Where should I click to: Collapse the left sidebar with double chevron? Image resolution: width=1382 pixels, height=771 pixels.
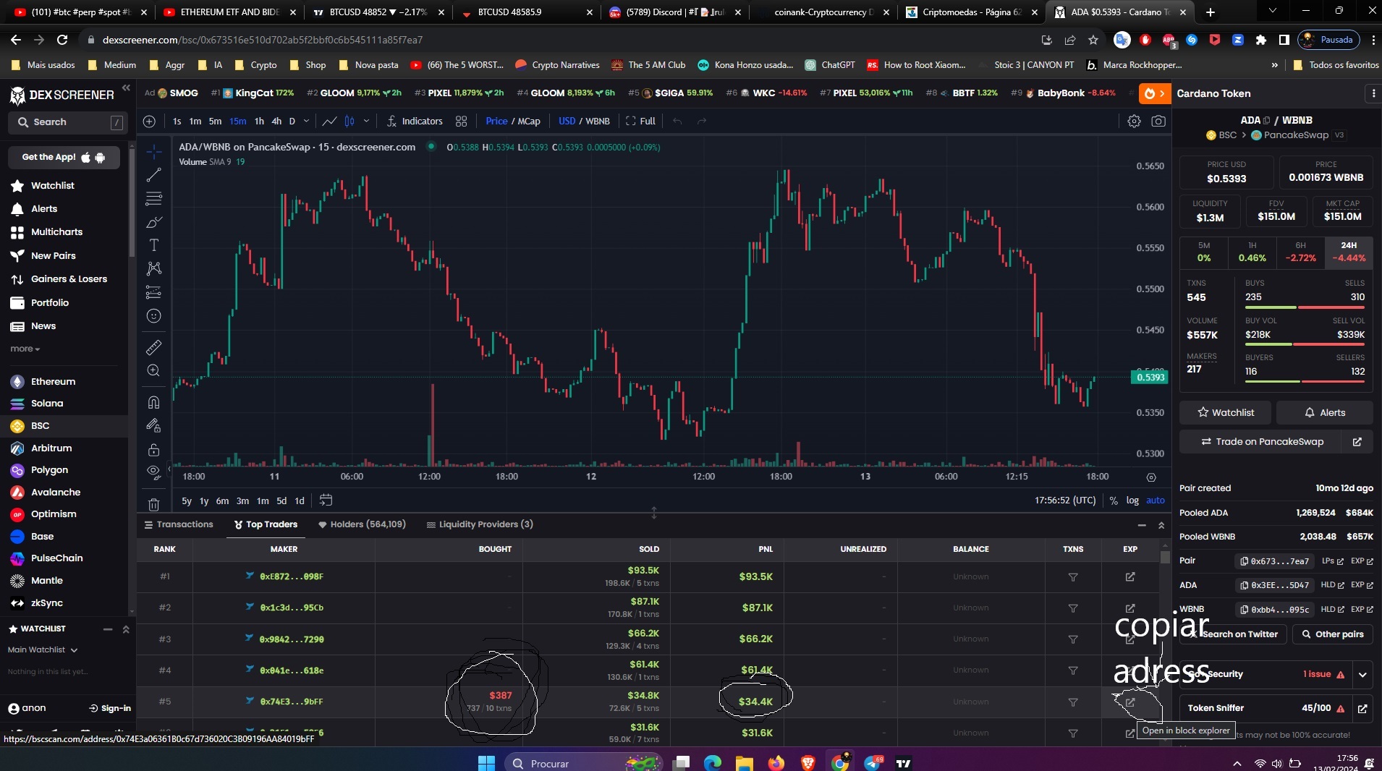pos(126,88)
